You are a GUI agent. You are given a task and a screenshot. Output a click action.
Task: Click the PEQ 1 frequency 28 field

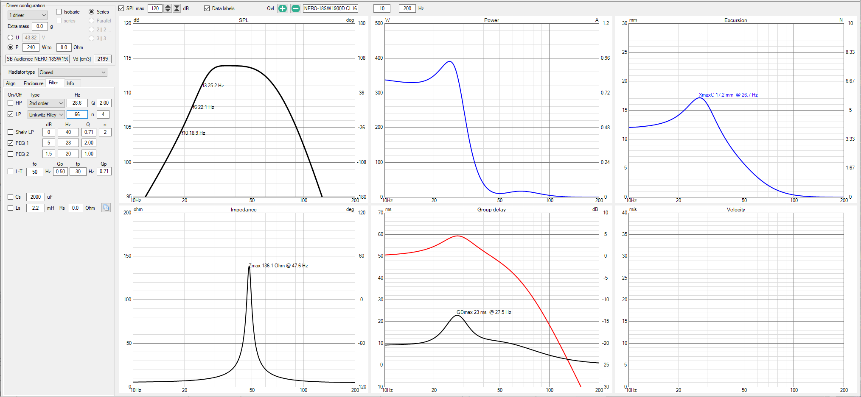coord(68,143)
